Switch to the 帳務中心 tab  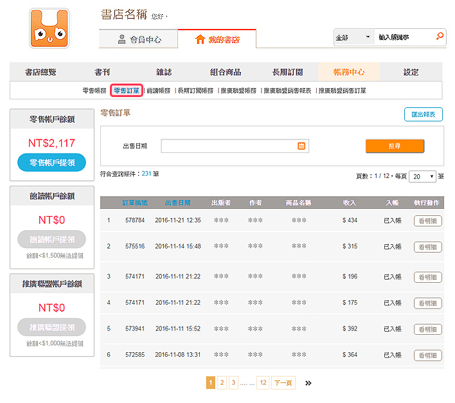349,72
